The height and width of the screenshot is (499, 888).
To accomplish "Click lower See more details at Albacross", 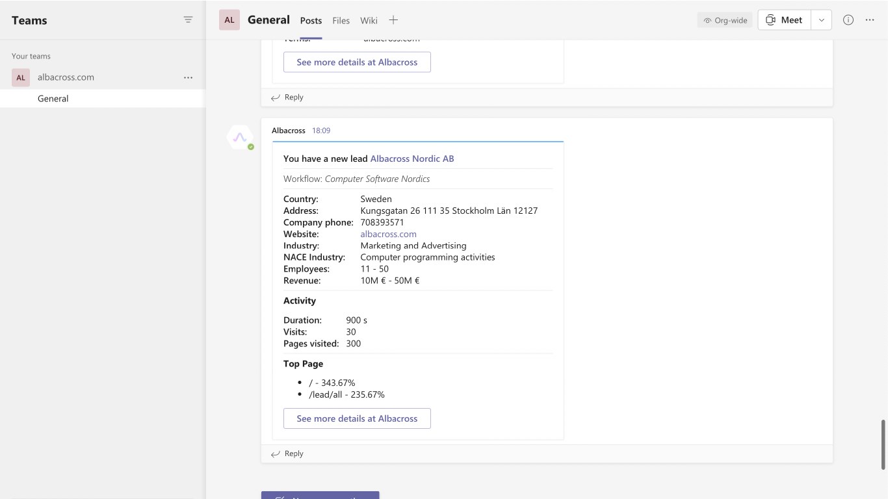I will point(357,418).
